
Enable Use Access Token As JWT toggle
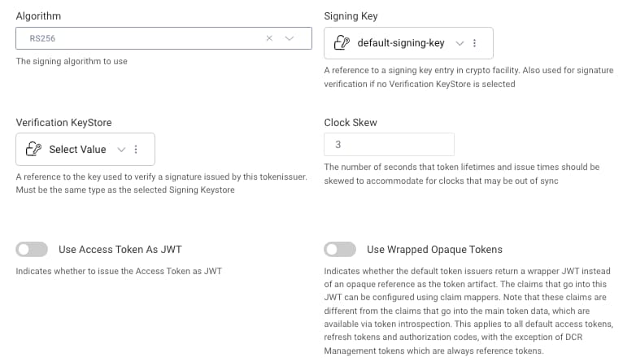point(33,250)
